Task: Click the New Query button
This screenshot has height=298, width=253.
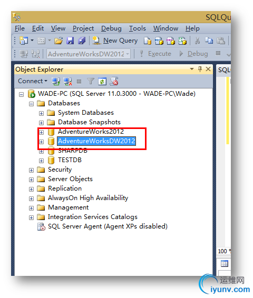Action: coord(115,41)
